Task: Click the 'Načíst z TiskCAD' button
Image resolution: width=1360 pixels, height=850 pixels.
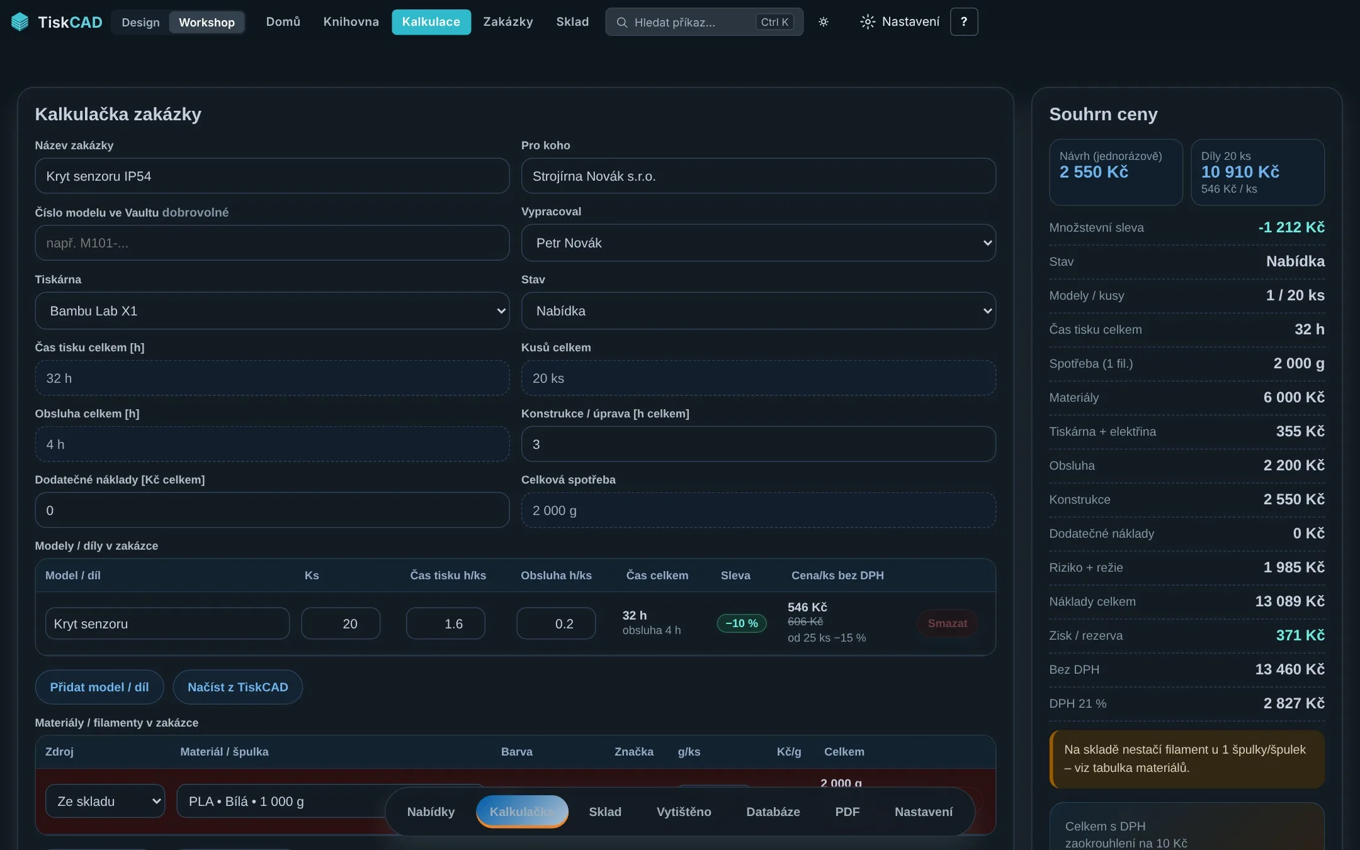Action: pos(237,687)
